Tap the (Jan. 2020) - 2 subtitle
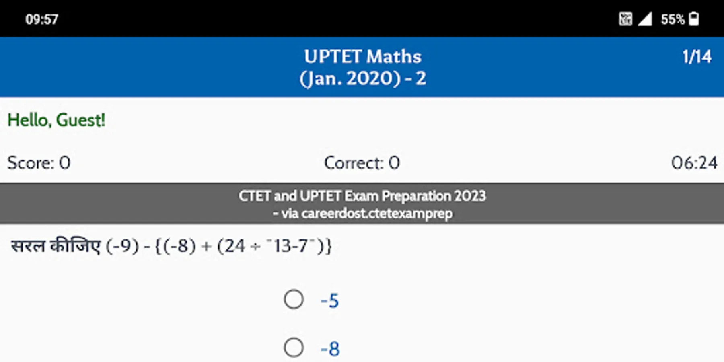This screenshot has height=362, width=724. click(362, 78)
